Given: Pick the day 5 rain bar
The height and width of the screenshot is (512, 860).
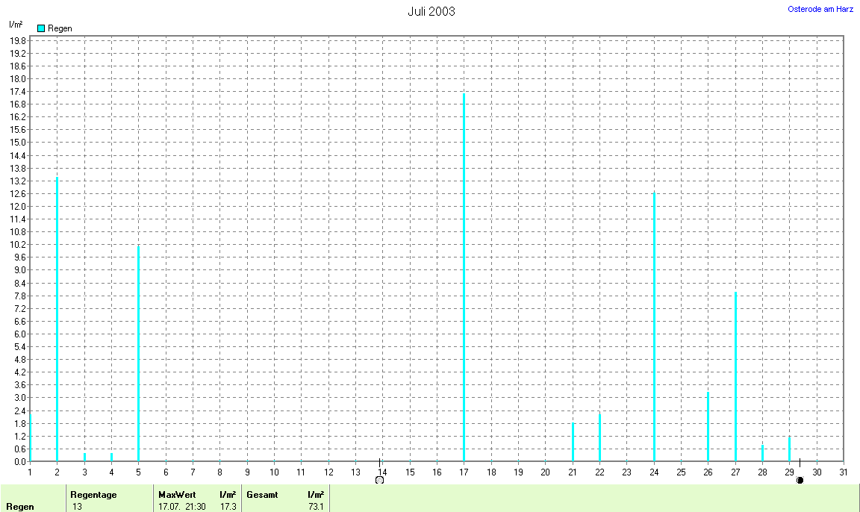Looking at the screenshot, I should pyautogui.click(x=138, y=353).
